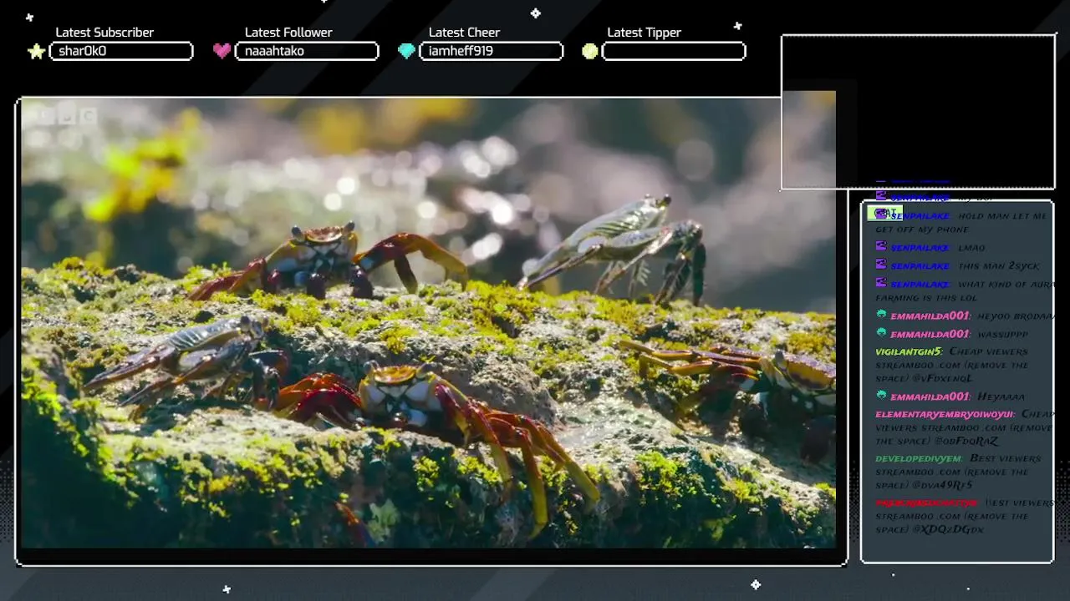
Task: Click the 'Latest Tipper' label
Action: point(644,33)
